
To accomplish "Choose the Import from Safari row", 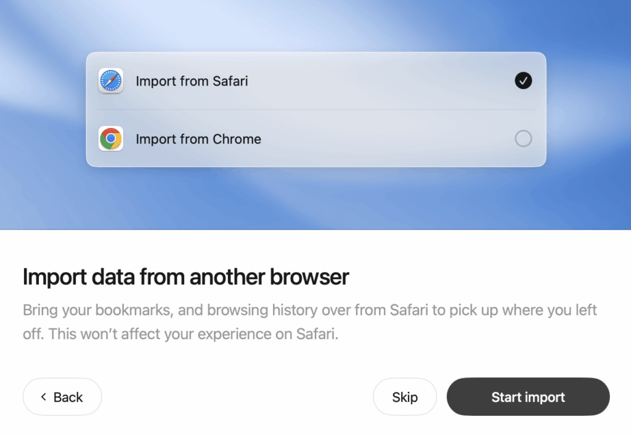I will click(x=315, y=81).
